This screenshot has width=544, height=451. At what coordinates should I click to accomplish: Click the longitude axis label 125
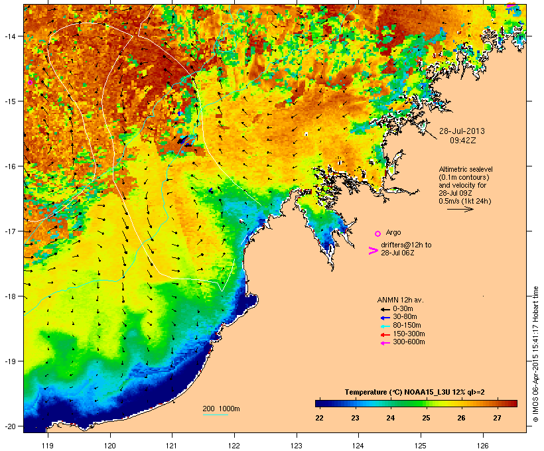(x=421, y=446)
